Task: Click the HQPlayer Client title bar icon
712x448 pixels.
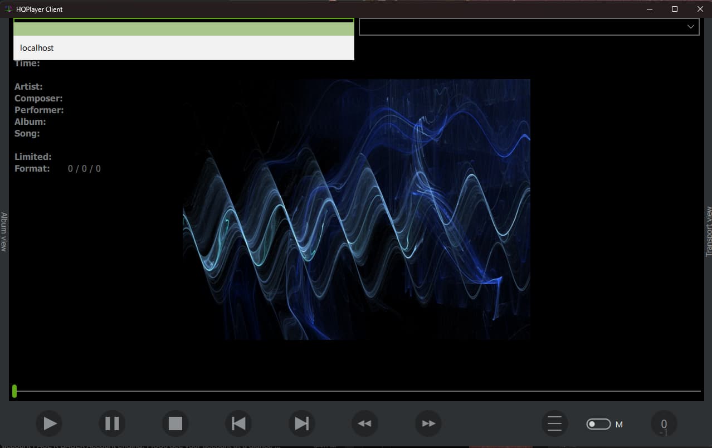Action: coord(8,9)
